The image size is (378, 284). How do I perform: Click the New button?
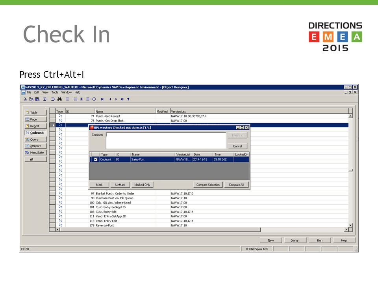pos(271,240)
